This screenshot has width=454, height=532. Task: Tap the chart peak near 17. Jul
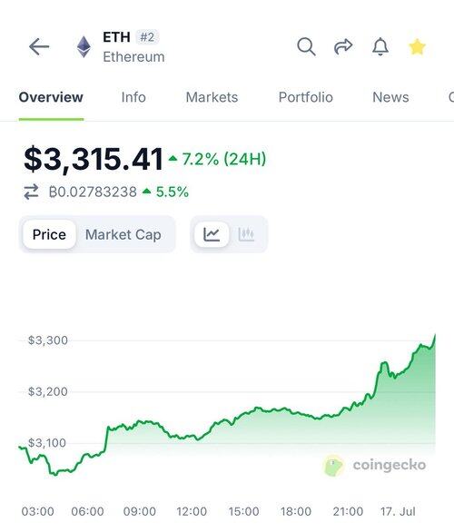pos(435,335)
